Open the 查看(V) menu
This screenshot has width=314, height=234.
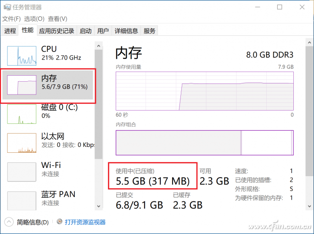point(57,19)
